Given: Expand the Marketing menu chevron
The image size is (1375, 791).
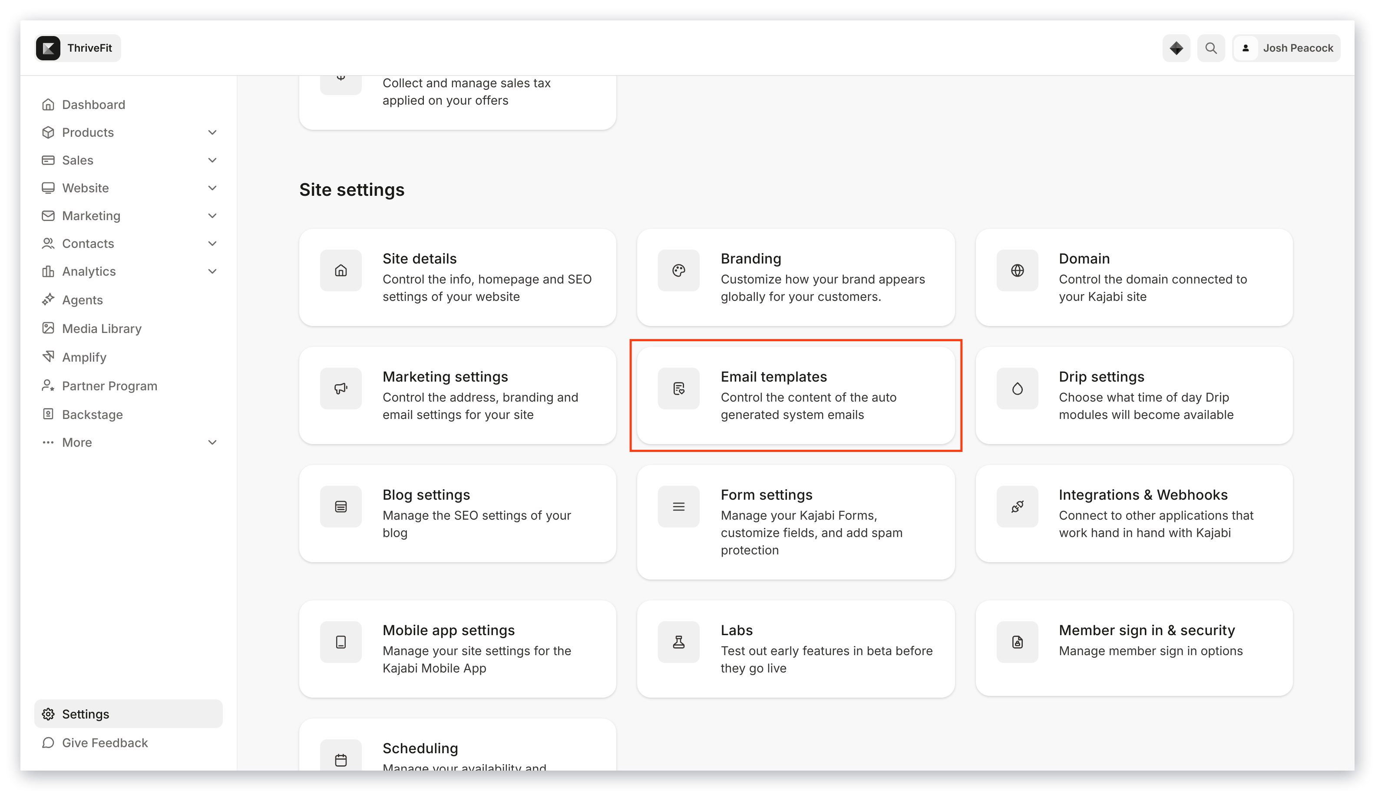Looking at the screenshot, I should (212, 215).
